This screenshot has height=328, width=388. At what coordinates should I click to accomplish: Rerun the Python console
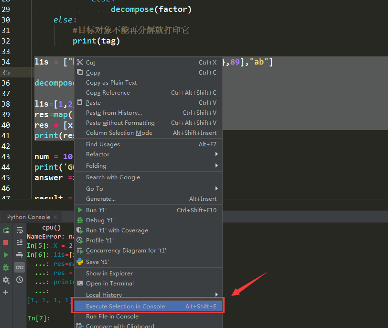point(6,230)
